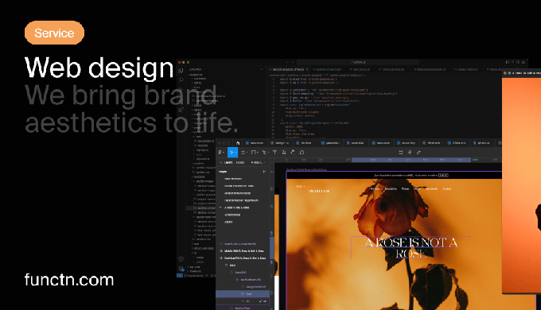541x310 pixels.
Task: Switch to the Layers tab in Figma
Action: click(228, 162)
